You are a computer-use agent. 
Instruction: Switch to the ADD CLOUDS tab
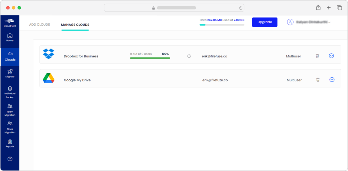click(x=39, y=25)
